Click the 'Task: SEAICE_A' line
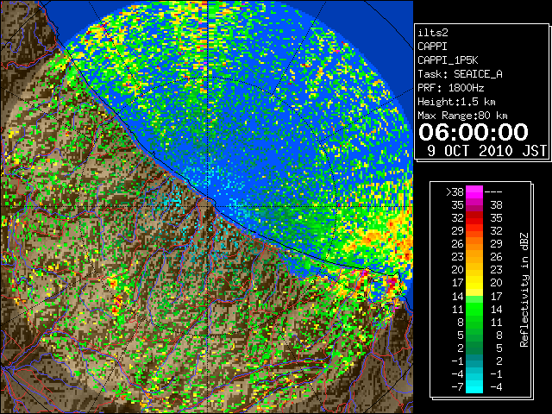Image resolution: width=552 pixels, height=414 pixels. click(x=460, y=74)
